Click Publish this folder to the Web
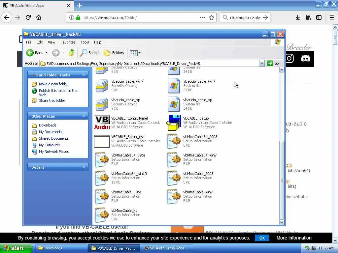This screenshot has height=253, width=338. (x=58, y=93)
